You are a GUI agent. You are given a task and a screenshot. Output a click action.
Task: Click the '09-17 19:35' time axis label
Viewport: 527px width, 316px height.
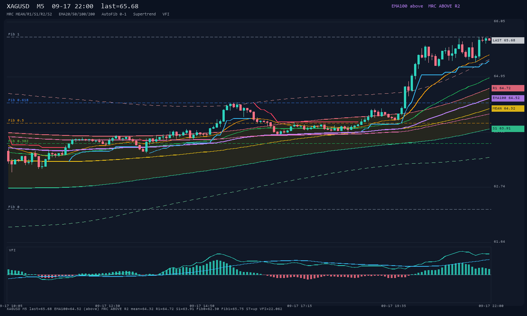pos(394,306)
